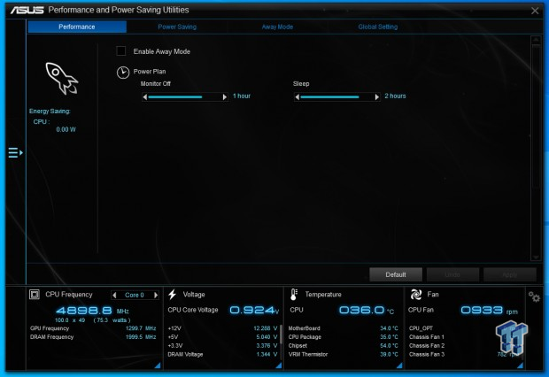
Task: Click the Energy Saving label
Action: coord(50,111)
